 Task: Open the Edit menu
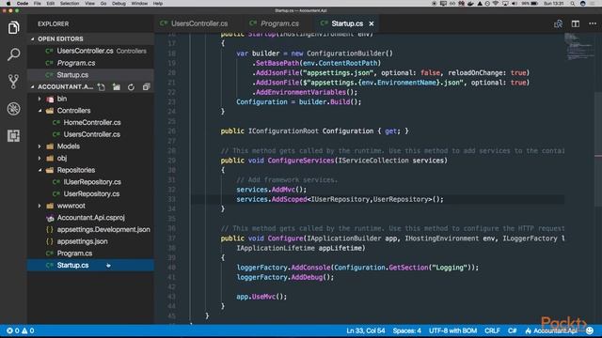coord(50,4)
